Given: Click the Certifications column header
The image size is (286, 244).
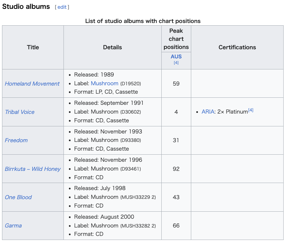Looking at the screenshot, I should point(237,48).
